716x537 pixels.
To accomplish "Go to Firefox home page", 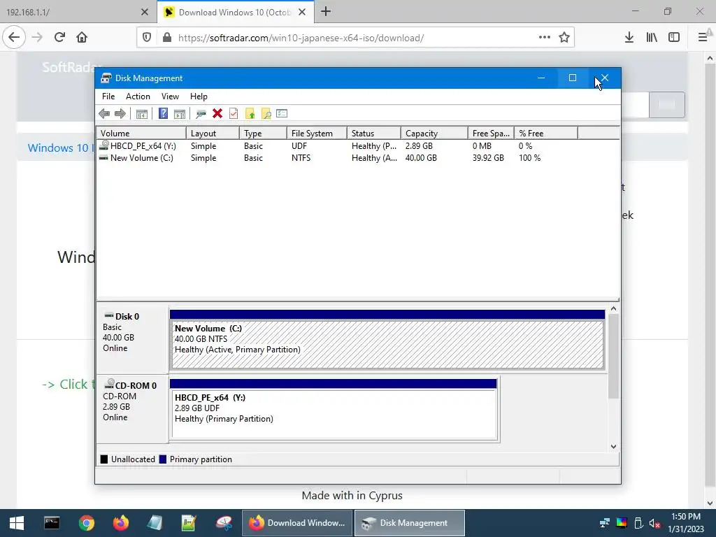I will 82,37.
